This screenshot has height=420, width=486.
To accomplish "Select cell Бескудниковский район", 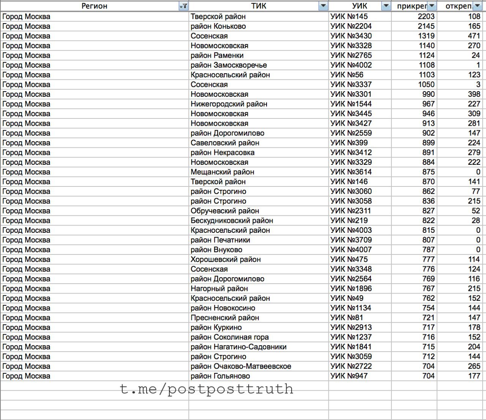I will (259, 221).
